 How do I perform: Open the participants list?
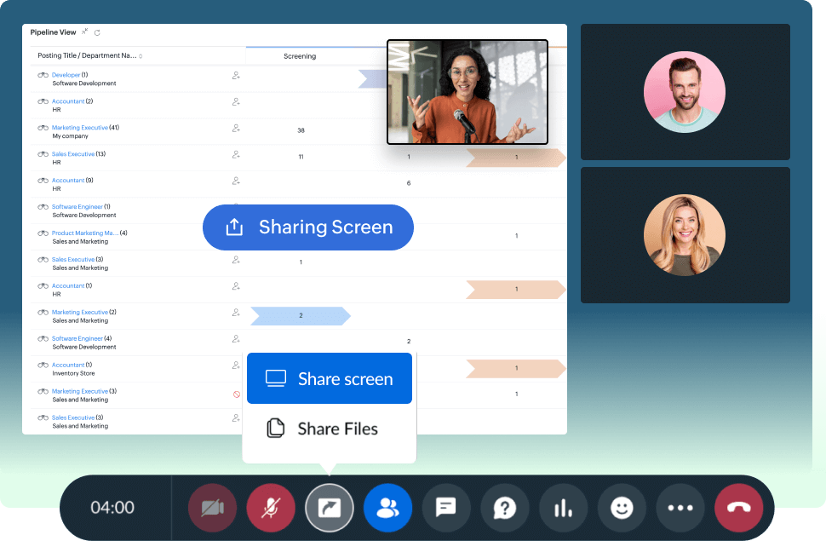(387, 507)
